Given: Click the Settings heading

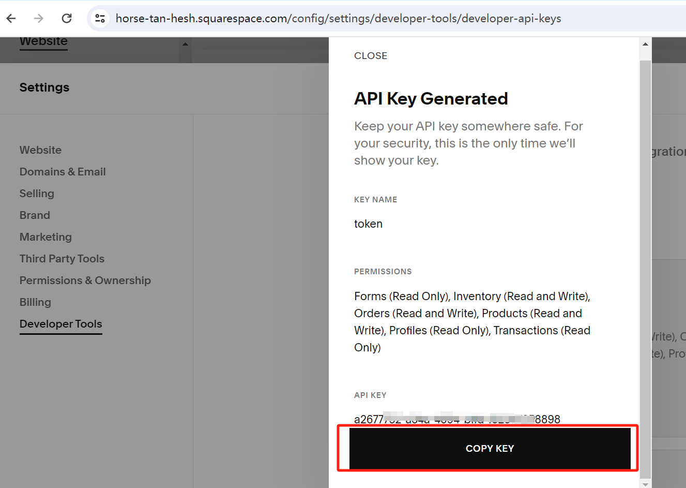Looking at the screenshot, I should point(44,87).
